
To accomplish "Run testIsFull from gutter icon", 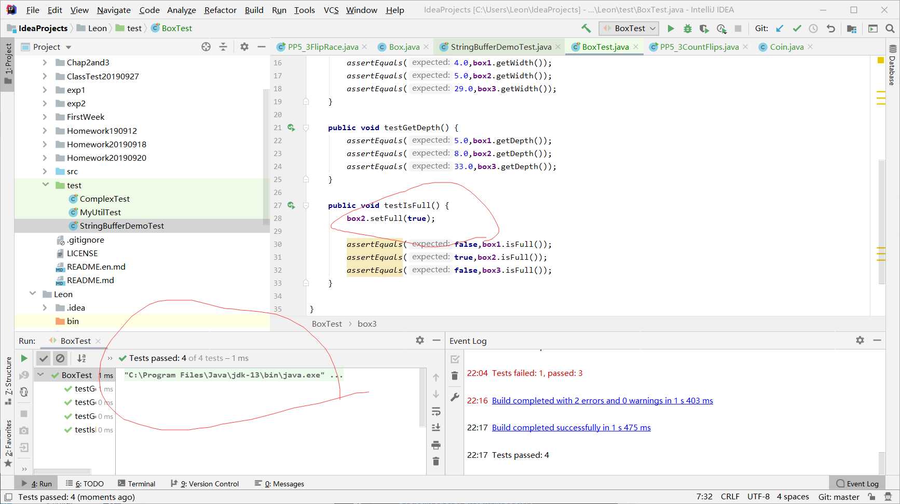I will (x=291, y=205).
